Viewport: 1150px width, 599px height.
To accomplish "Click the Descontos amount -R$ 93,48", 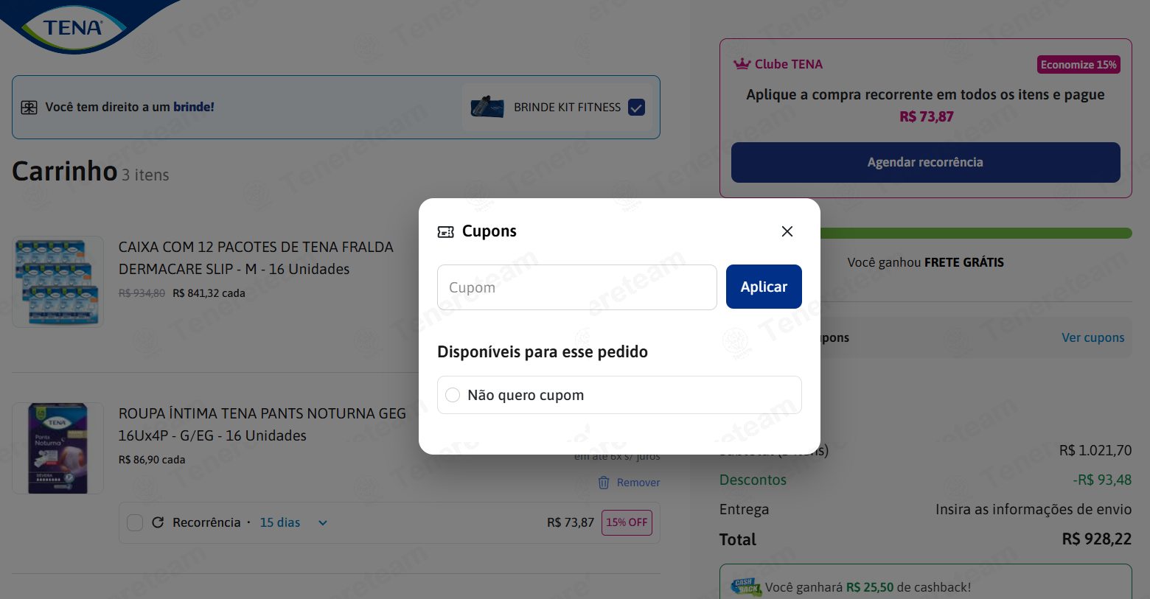I will coord(1102,480).
